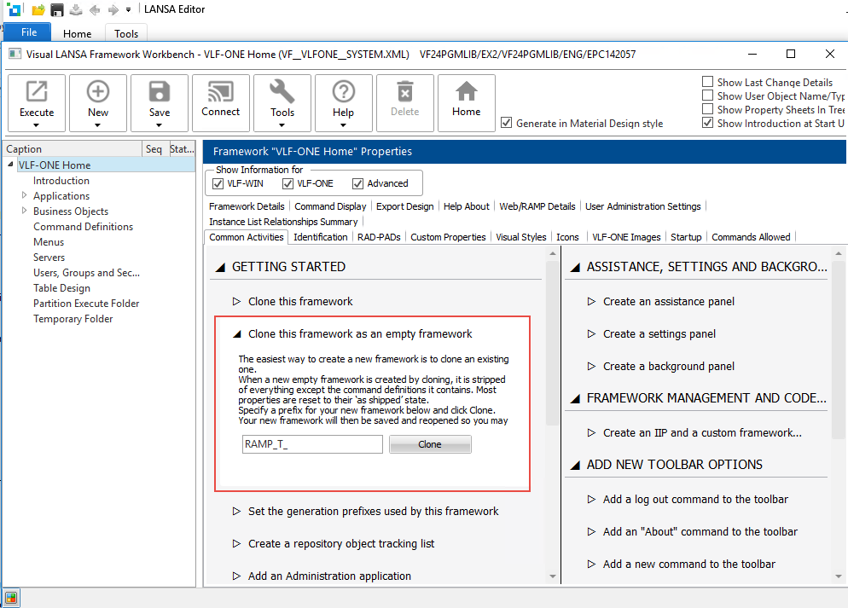
Task: Click the forward arrow in quick access bar
Action: pyautogui.click(x=113, y=9)
